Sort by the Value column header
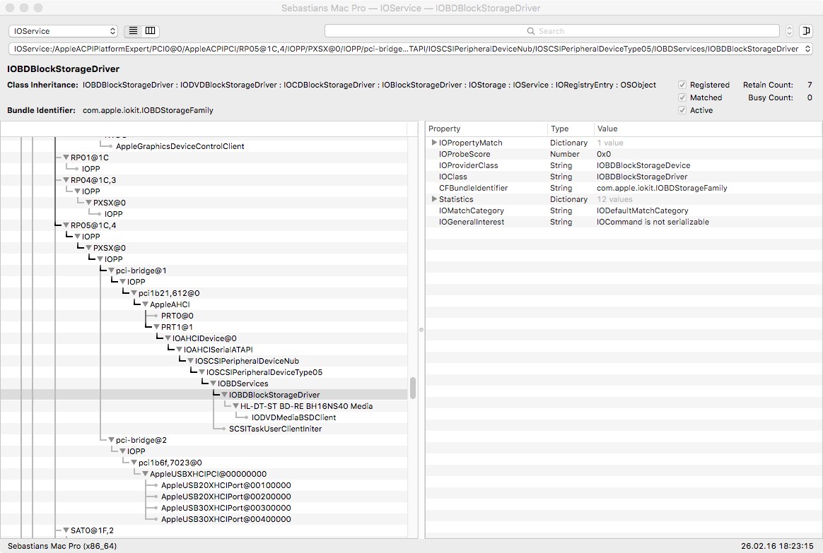This screenshot has height=553, width=823. tap(707, 129)
